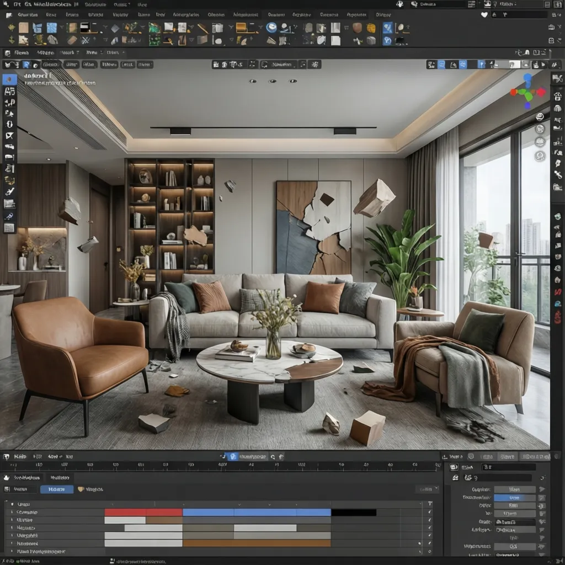Click the blue highlighted icon in timeline header center
565x565 pixels.
[233, 456]
